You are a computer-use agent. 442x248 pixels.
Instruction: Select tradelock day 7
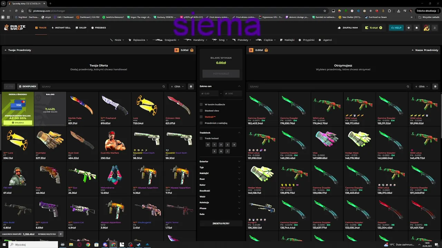[228, 151]
